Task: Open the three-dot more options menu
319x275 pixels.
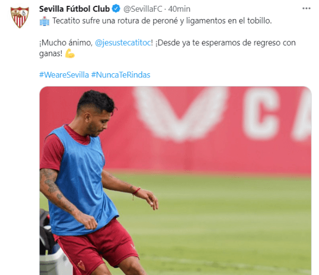Action: click(x=306, y=8)
